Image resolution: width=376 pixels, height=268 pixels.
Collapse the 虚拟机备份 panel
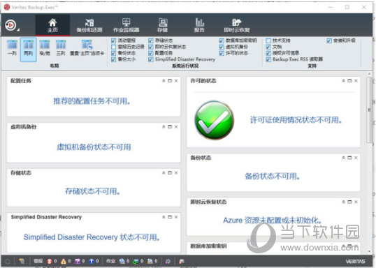(x=164, y=127)
